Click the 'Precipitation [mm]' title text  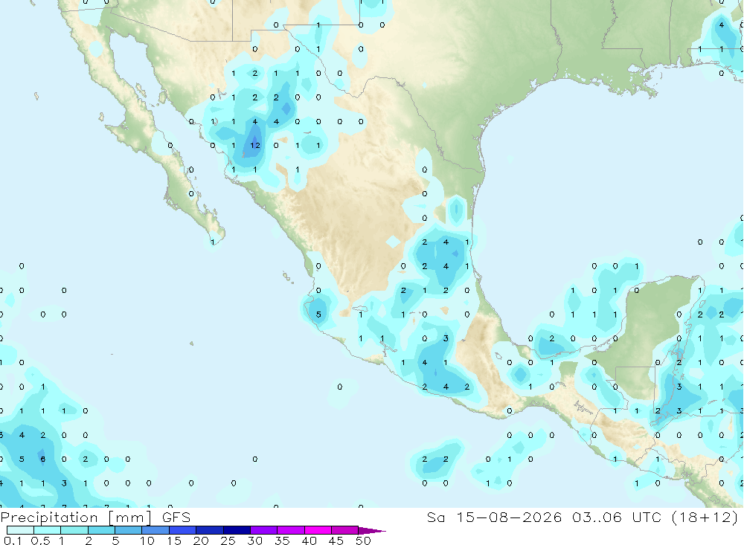(76, 517)
